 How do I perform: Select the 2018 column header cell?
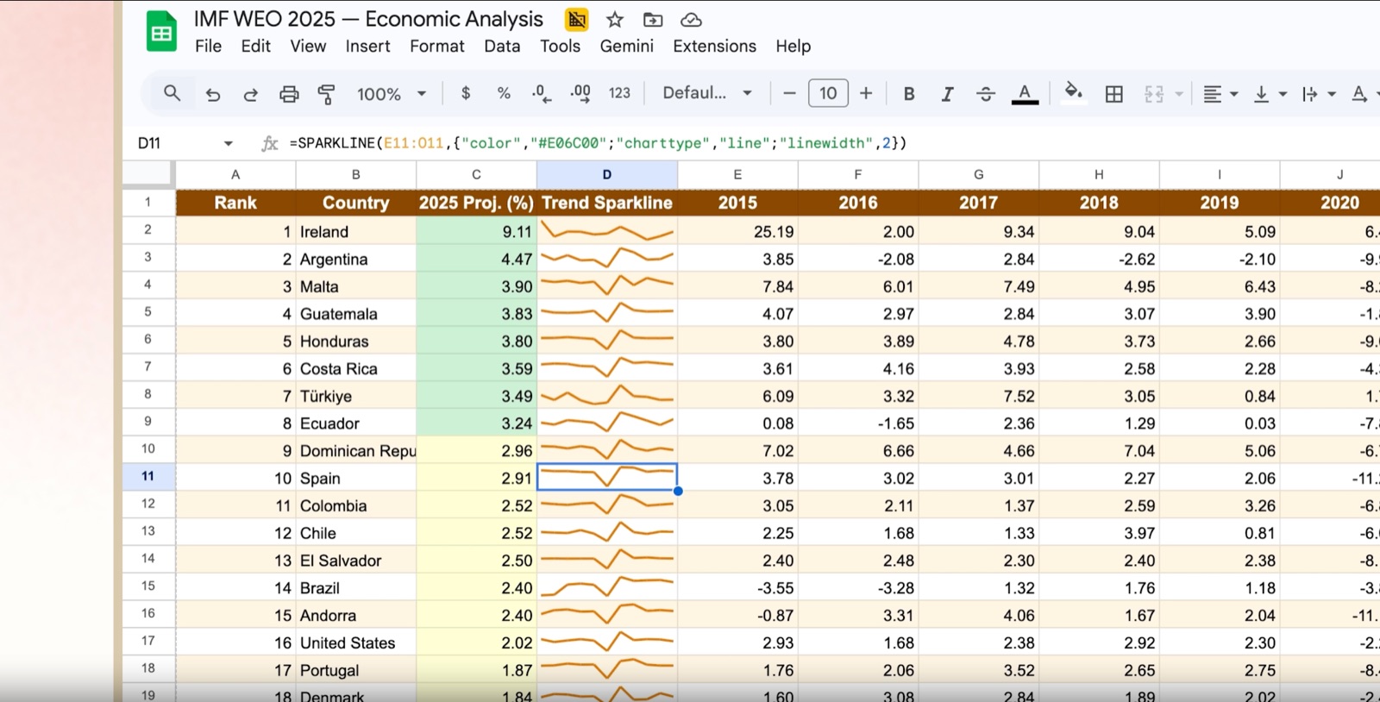coord(1099,203)
